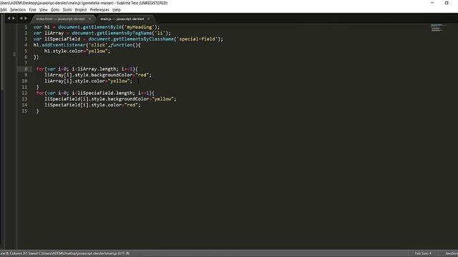
Task: Click line number 7 in the gutter
Action: [x=26, y=63]
